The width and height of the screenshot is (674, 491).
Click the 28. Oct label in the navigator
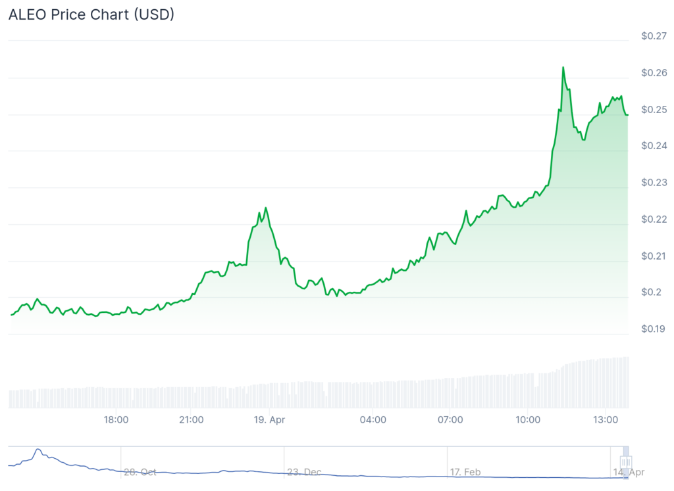click(x=139, y=472)
